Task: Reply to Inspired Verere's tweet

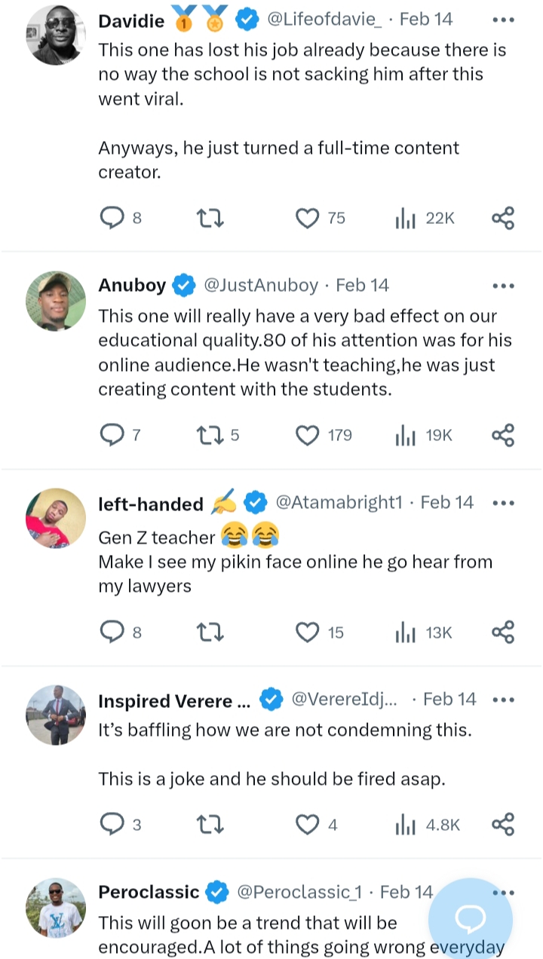Action: click(112, 825)
